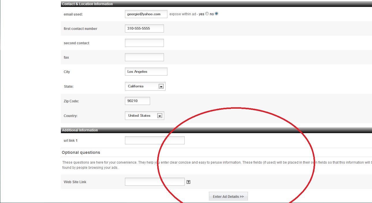Click the Optional questions heading
The image size is (372, 203).
tap(81, 152)
